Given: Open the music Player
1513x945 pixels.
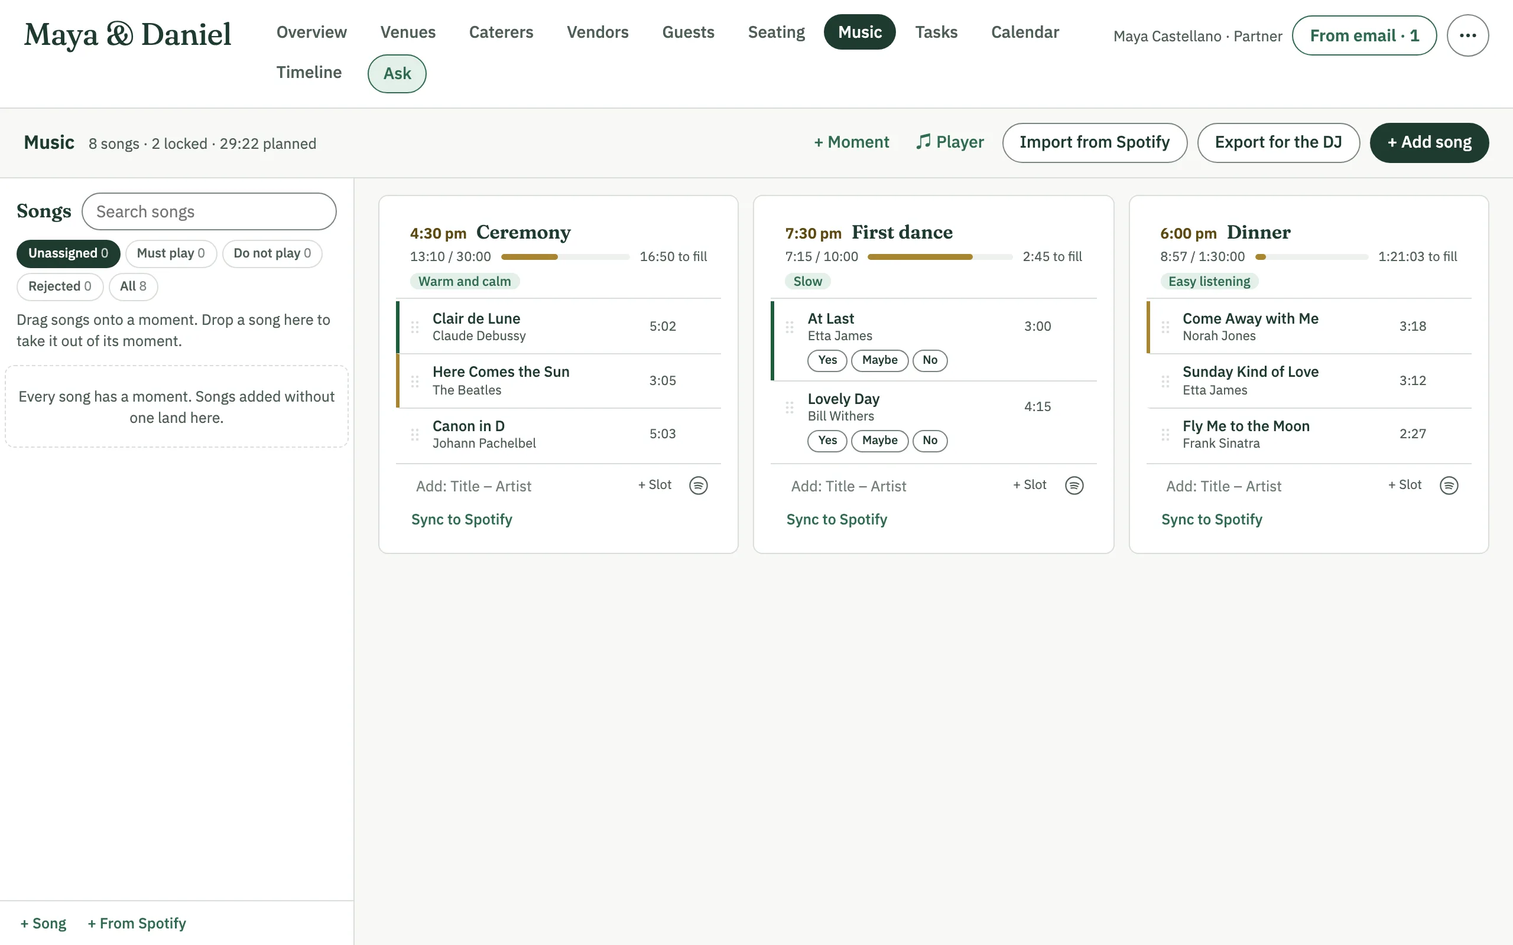Looking at the screenshot, I should point(950,142).
